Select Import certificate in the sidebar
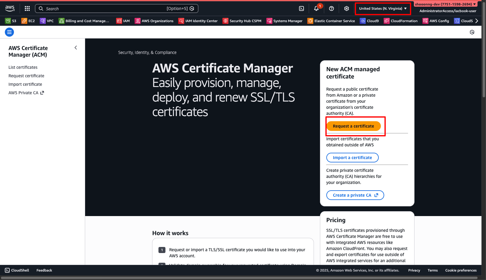This screenshot has width=486, height=280. [x=25, y=84]
